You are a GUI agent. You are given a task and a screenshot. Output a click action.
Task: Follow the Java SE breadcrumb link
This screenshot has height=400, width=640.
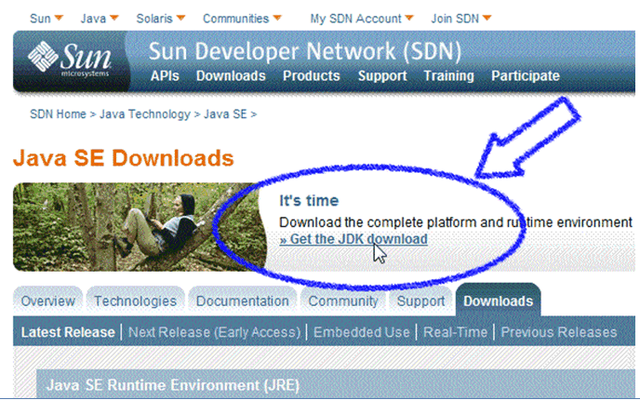pos(225,114)
